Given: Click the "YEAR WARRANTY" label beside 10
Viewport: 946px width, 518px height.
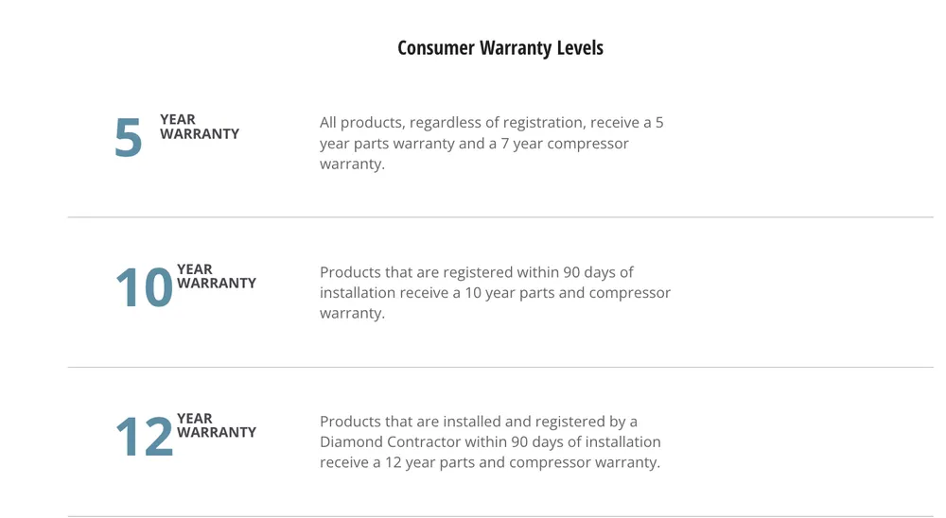Looking at the screenshot, I should coord(216,276).
